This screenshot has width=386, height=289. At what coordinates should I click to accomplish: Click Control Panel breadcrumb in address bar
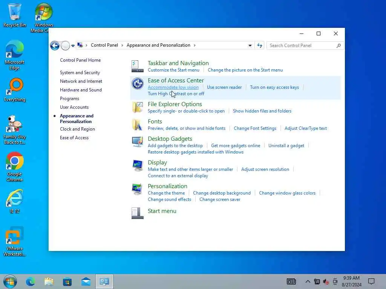click(x=104, y=45)
